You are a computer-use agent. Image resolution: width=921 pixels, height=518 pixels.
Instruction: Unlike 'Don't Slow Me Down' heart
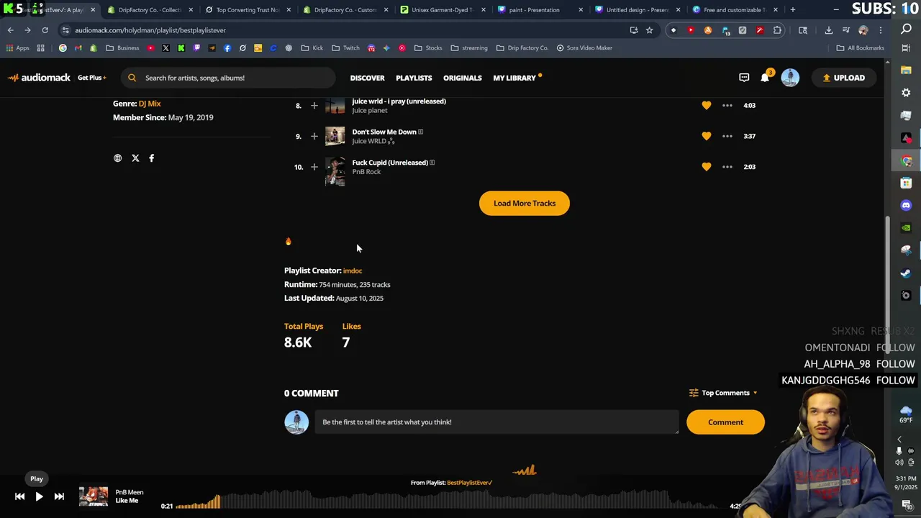(706, 136)
